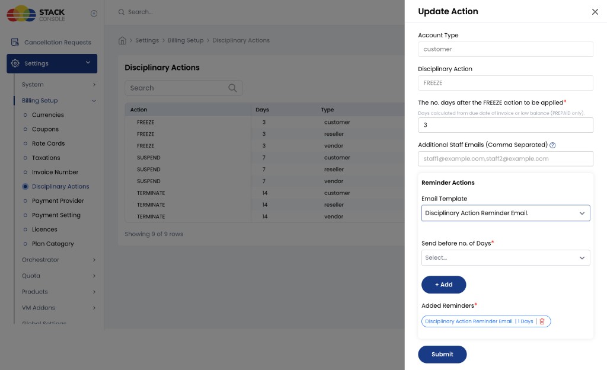Click the Submit button

(442, 354)
